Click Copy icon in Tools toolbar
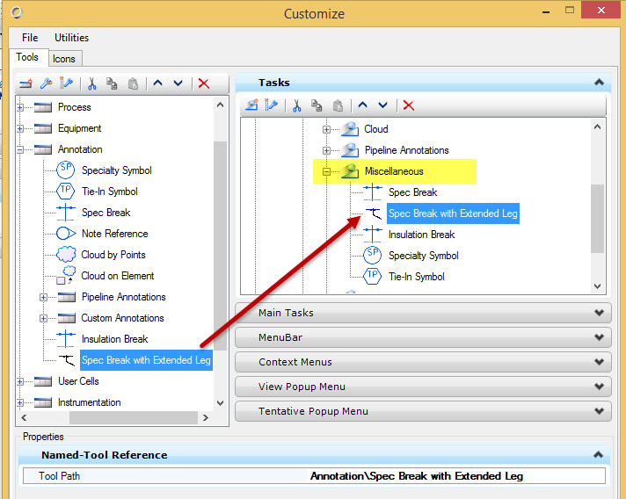This screenshot has width=626, height=499. pos(113,83)
